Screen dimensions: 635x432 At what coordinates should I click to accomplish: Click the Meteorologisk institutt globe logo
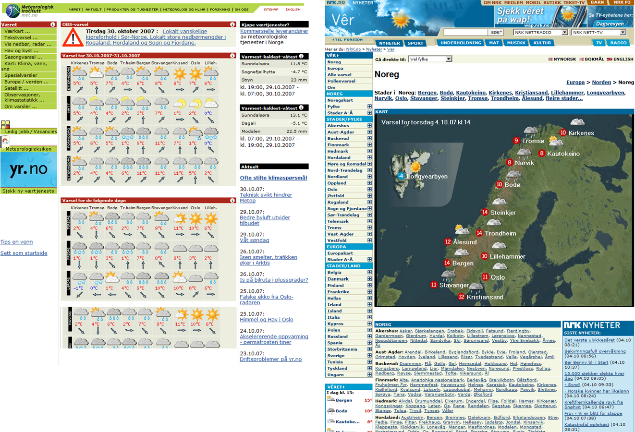pyautogui.click(x=13, y=10)
